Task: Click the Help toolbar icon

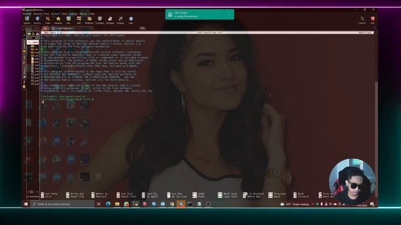Action: (x=131, y=20)
